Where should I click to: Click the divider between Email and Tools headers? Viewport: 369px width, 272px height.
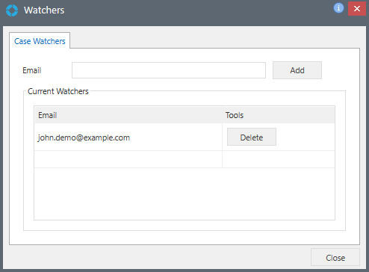pos(222,115)
